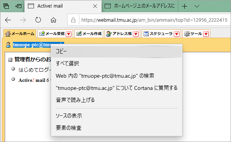The image size is (231, 142).
Task: Expand the アドレス帳 dropdown arrow
Action: (x=136, y=34)
